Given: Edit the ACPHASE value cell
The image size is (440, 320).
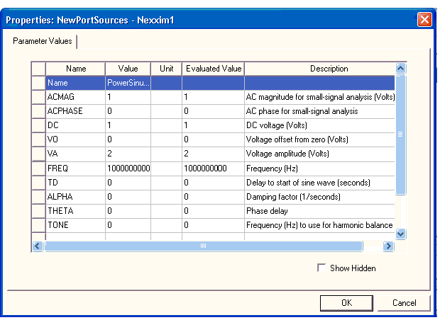Looking at the screenshot, I should click(128, 111).
